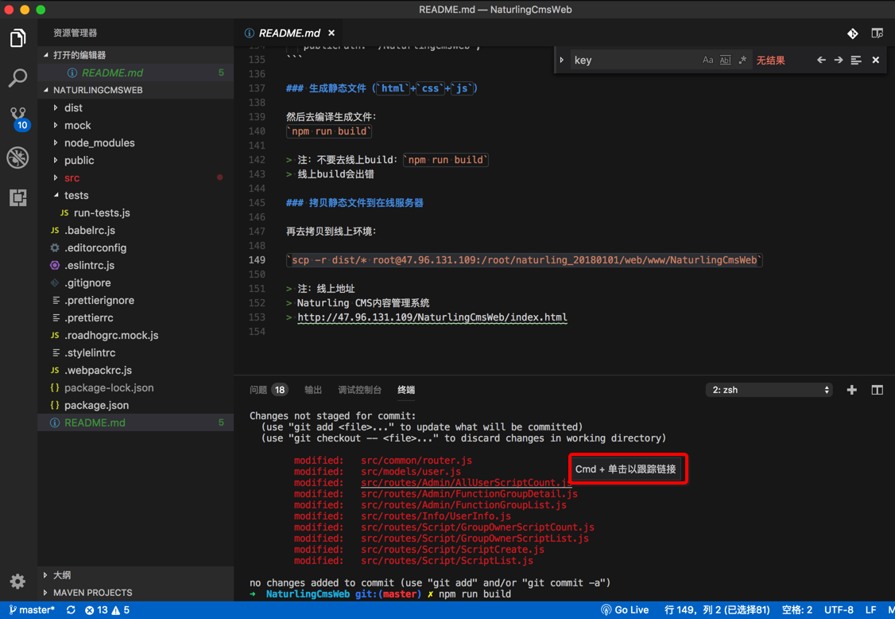Expand the dist folder

coord(135,107)
